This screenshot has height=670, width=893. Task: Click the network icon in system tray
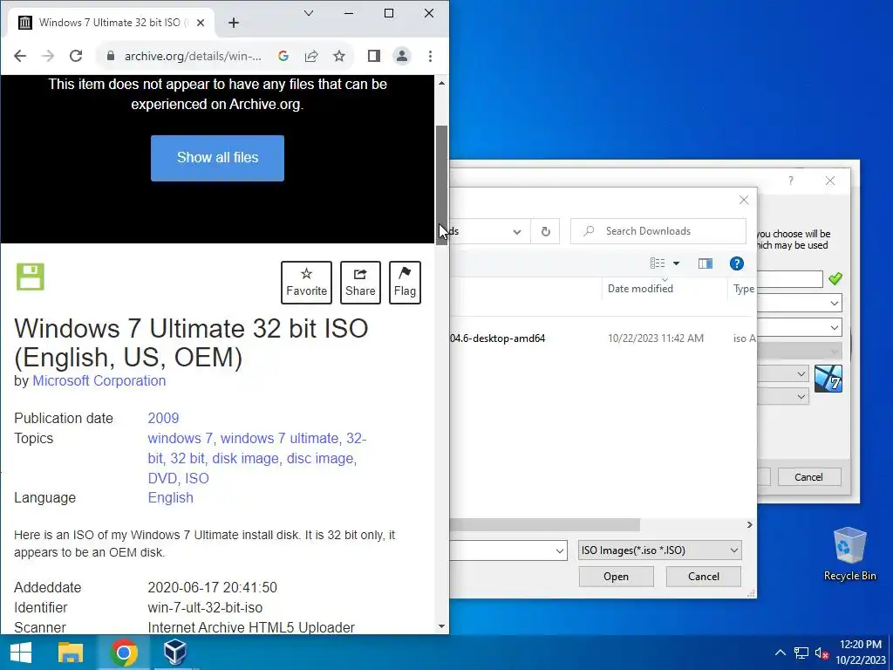point(801,653)
